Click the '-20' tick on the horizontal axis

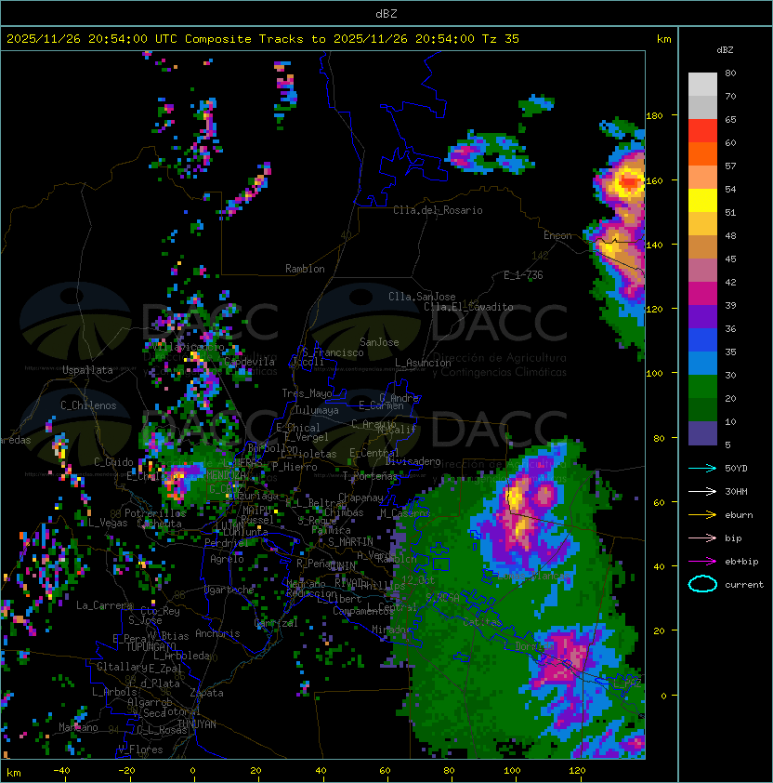click(126, 771)
